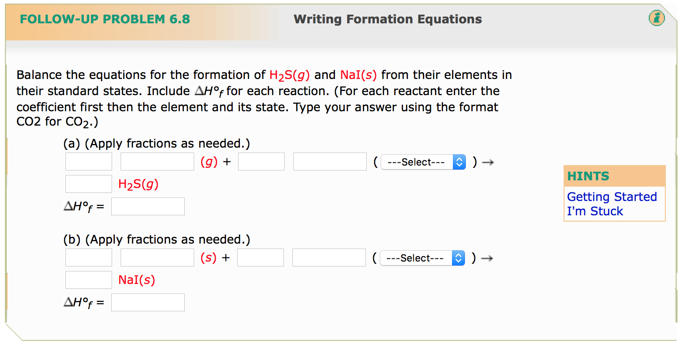The width and height of the screenshot is (686, 349).
Task: Click the first coefficient field in part (b)
Action: [x=88, y=257]
